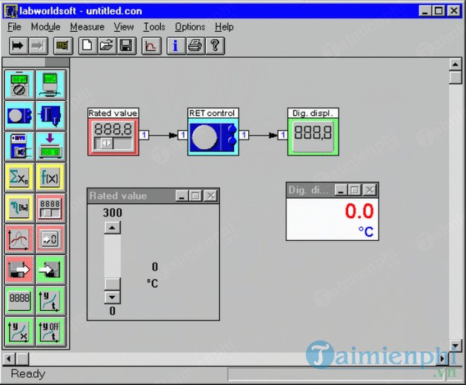
Task: Click the RET control block in the diagram
Action: 213,132
